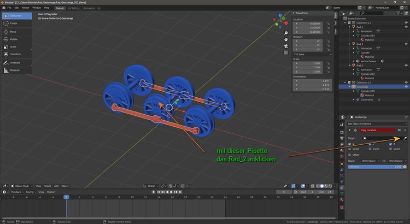Viewport: 410px width, 224px height.
Task: Select Gestaenge in the outliner
Action: tap(362, 86)
